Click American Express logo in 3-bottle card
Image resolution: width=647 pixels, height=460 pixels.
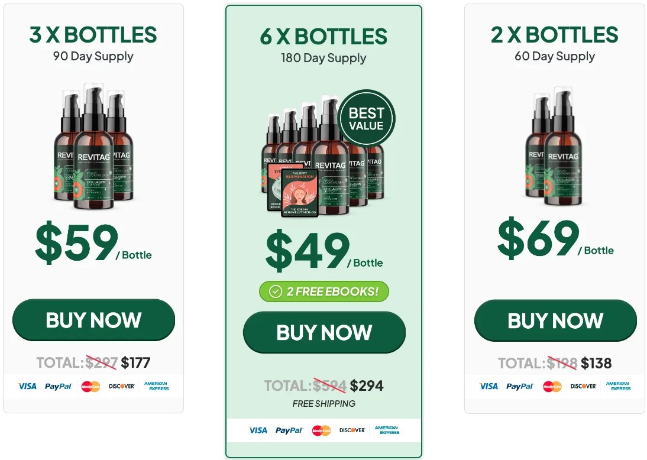pyautogui.click(x=156, y=386)
